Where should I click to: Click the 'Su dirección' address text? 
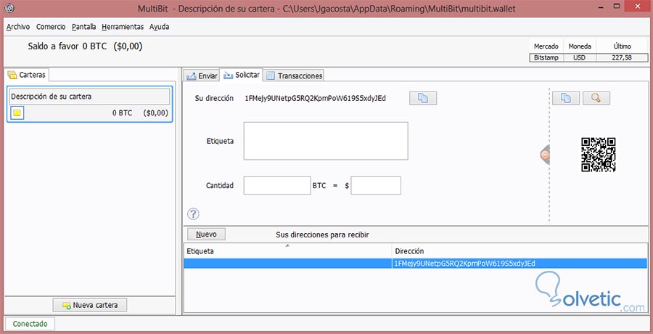click(316, 99)
